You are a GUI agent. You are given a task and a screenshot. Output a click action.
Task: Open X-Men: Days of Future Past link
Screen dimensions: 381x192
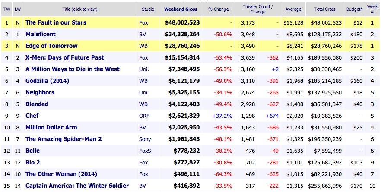64,57
